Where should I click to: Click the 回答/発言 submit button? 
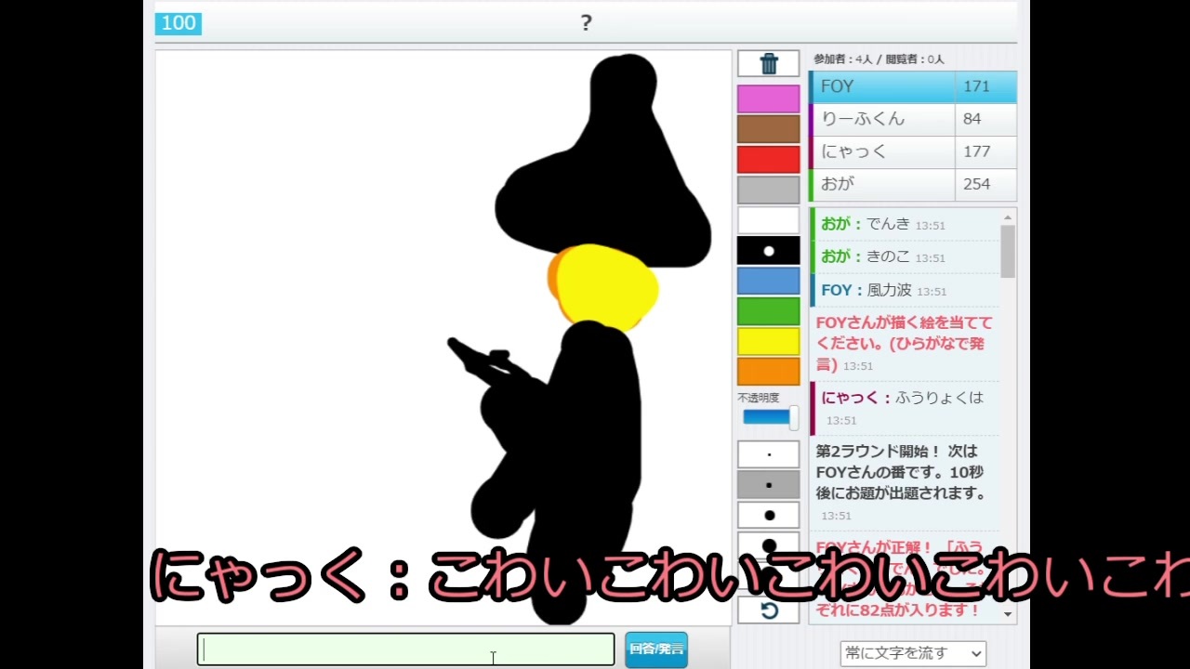point(656,649)
